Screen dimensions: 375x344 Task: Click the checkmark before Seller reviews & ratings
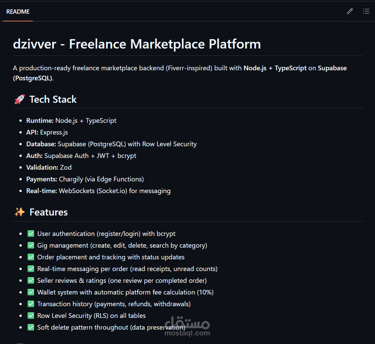tap(31, 280)
